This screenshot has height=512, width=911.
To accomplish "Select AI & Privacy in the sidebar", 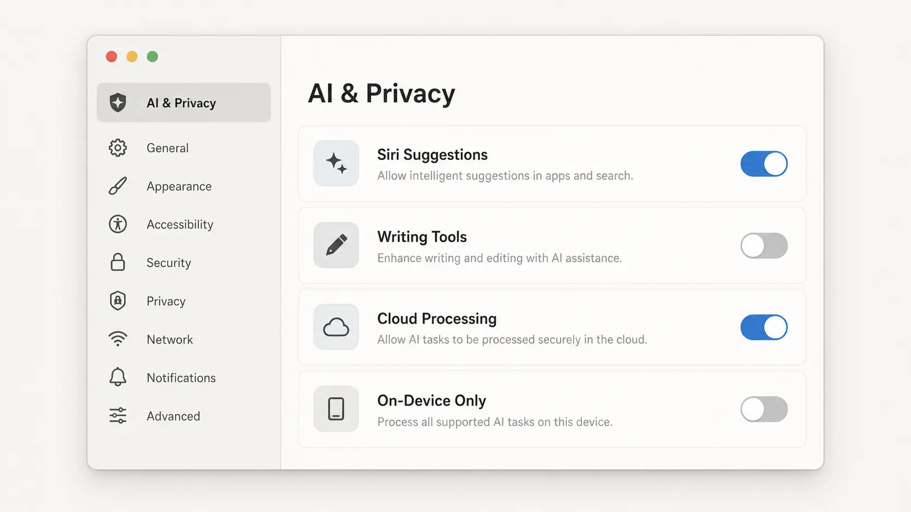I will pyautogui.click(x=184, y=102).
